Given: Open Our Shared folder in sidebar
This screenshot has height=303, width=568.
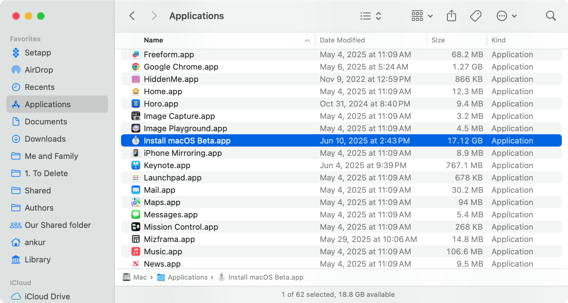Looking at the screenshot, I should tap(57, 225).
